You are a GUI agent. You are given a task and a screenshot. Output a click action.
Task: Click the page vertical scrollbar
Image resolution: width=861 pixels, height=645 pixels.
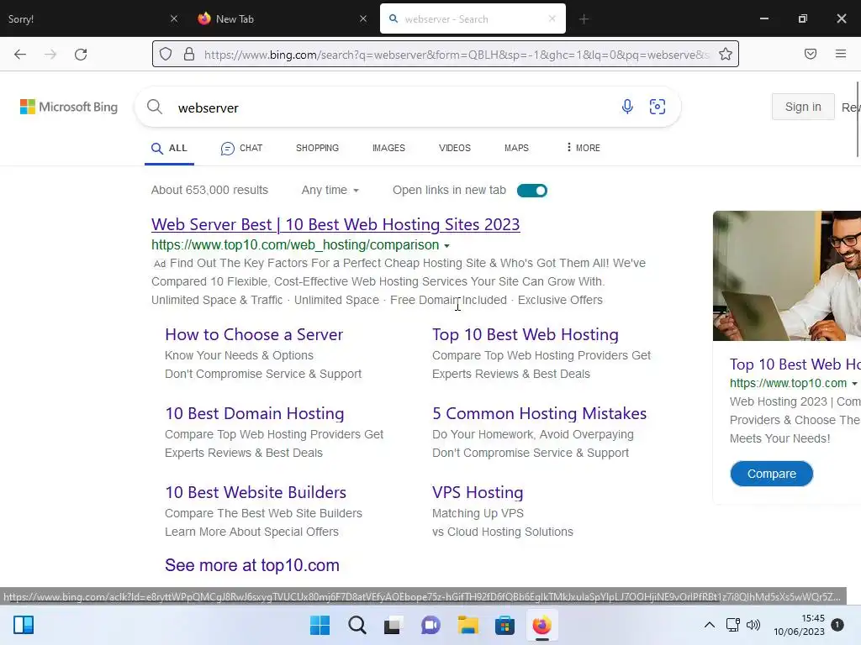tap(858, 119)
